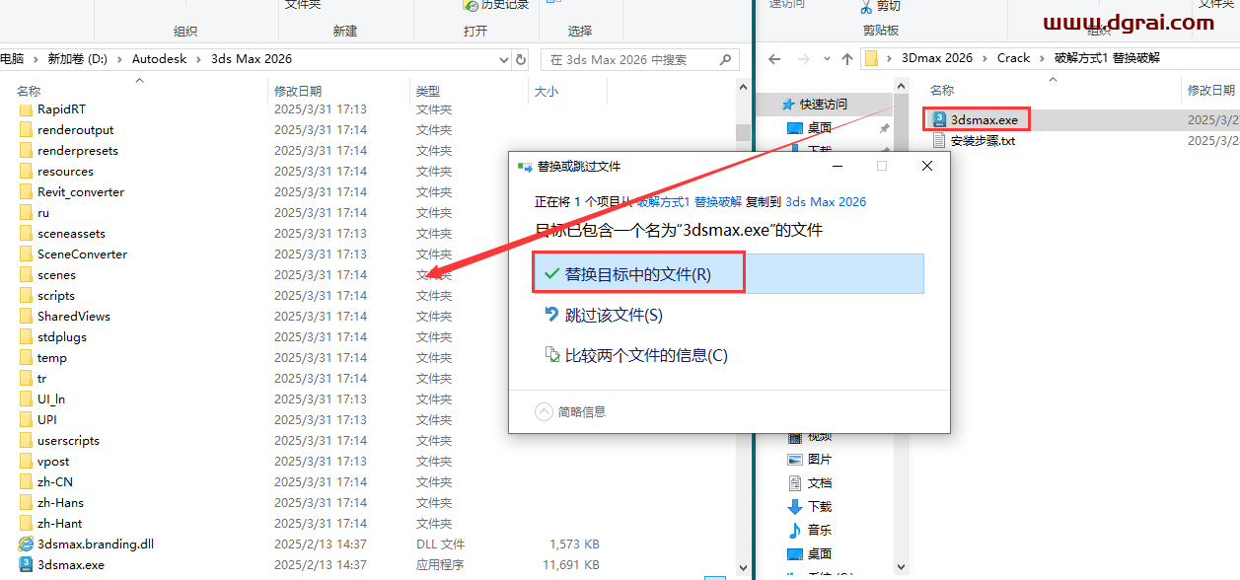Choose 比较两个文件的信息(C) option

click(728, 355)
